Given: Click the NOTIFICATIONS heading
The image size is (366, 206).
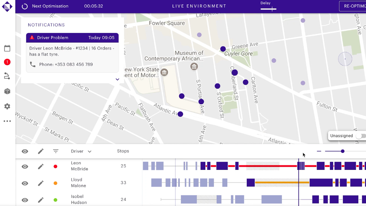Looking at the screenshot, I should (46, 25).
